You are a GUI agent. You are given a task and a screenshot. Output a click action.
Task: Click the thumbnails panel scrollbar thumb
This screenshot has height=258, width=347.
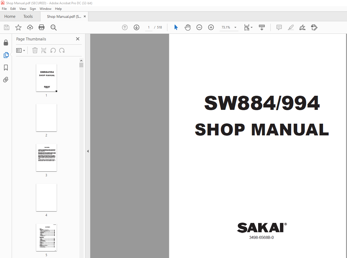point(81,65)
